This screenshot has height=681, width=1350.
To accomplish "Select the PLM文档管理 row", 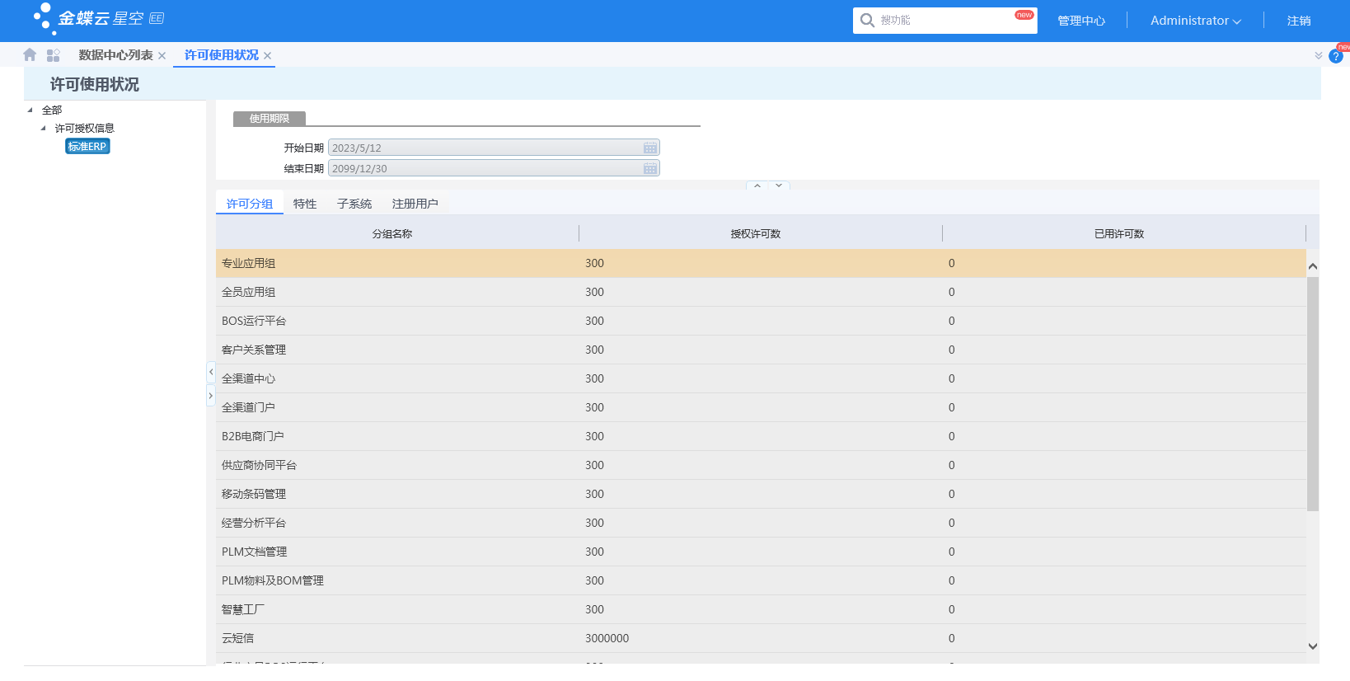I will tap(761, 552).
